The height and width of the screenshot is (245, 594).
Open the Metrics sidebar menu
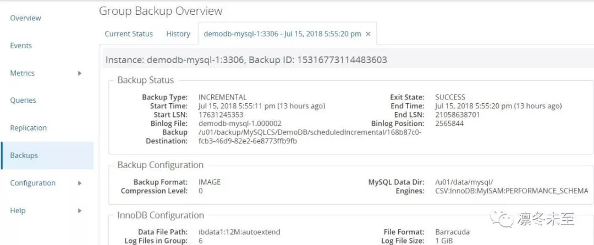pyautogui.click(x=22, y=73)
